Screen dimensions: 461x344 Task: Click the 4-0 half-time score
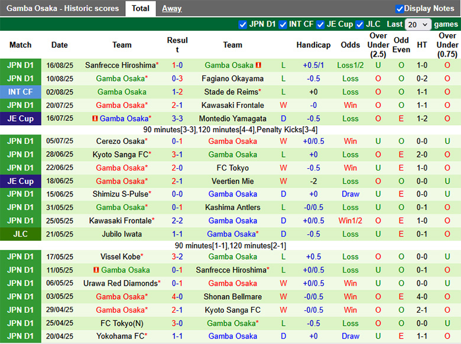point(422,296)
